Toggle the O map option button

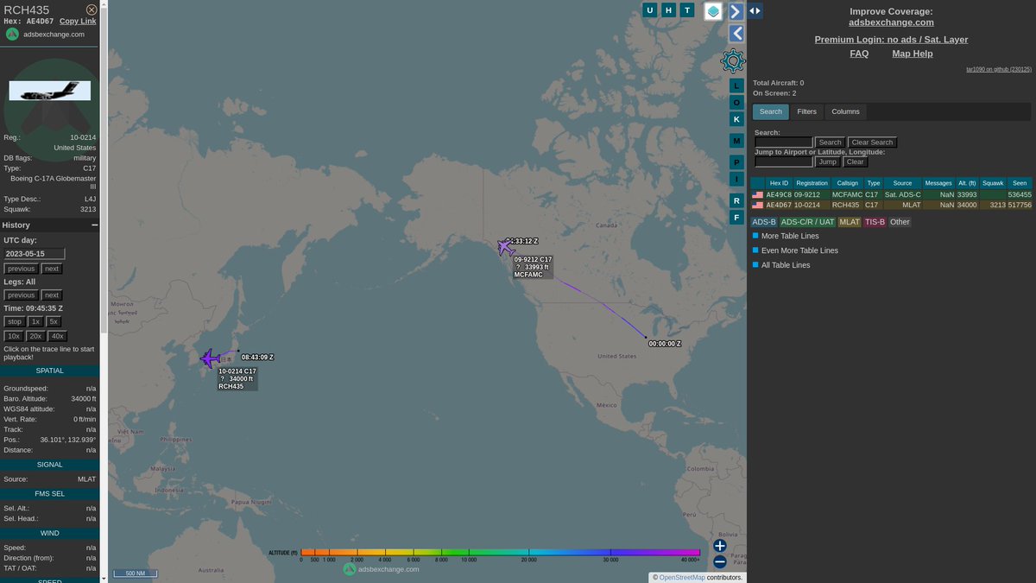click(x=736, y=102)
